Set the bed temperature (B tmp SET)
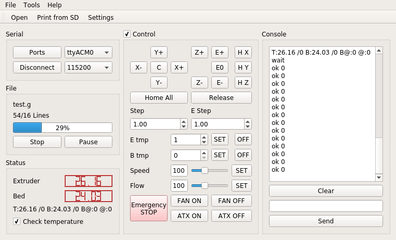The width and height of the screenshot is (396, 240). 220,155
